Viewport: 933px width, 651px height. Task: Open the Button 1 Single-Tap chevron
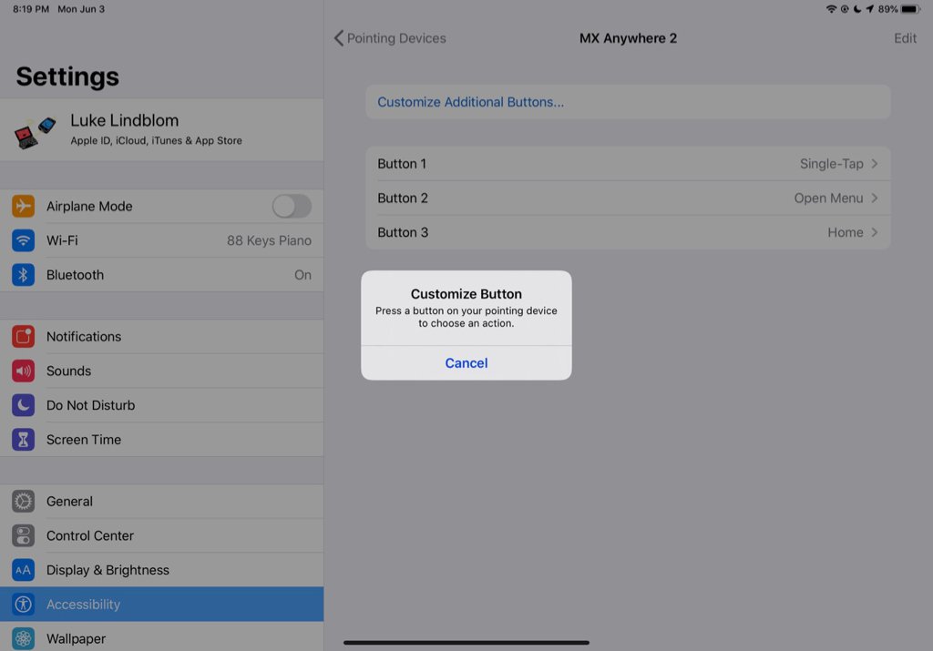[875, 164]
